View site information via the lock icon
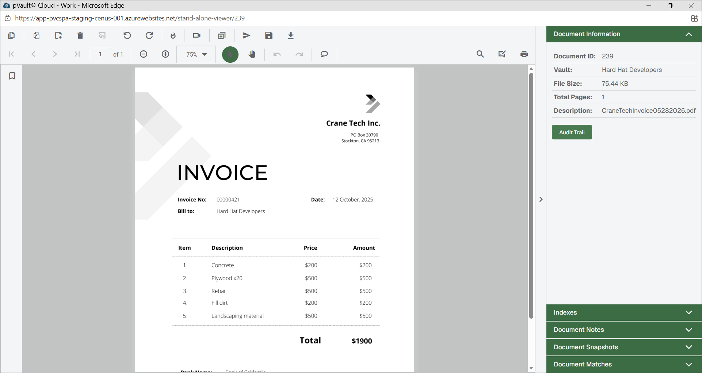The image size is (702, 373). (x=8, y=18)
